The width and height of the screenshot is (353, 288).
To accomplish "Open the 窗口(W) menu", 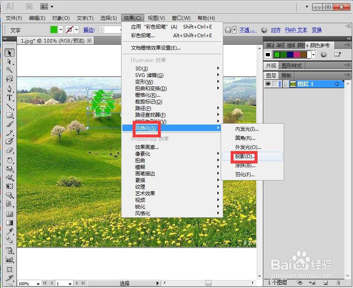I will coord(181,18).
